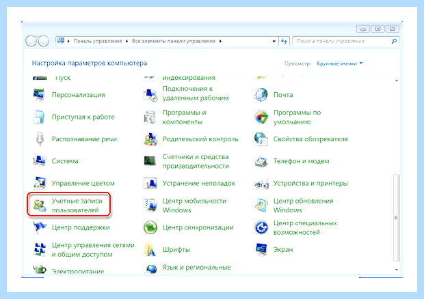
Task: Open Подключения к удаленным рабочим icon
Action: point(150,95)
